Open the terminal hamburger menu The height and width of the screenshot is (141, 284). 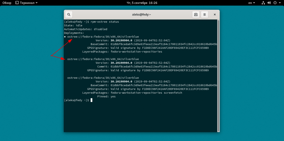204,15
